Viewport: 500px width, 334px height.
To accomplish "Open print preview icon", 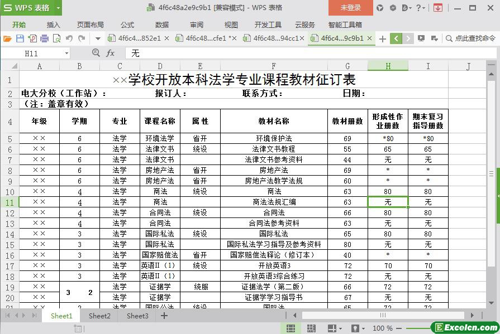I will (57, 39).
